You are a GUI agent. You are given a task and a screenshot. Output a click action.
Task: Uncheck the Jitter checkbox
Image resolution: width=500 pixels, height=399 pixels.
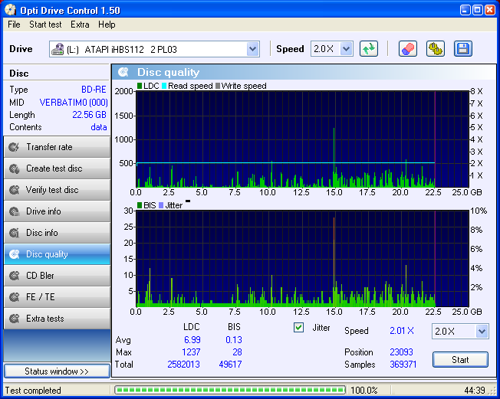point(298,327)
